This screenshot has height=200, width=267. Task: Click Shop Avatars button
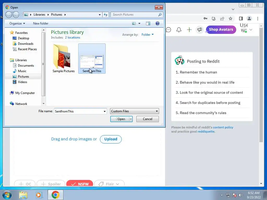click(x=221, y=30)
